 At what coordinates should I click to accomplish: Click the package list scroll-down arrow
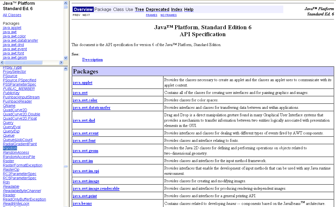(66, 58)
